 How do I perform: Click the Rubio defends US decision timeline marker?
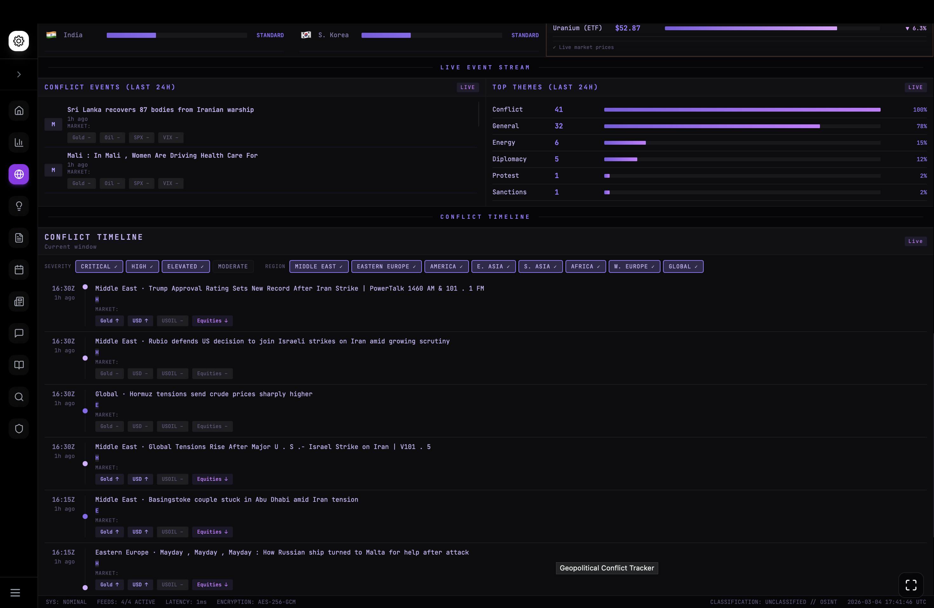85,358
